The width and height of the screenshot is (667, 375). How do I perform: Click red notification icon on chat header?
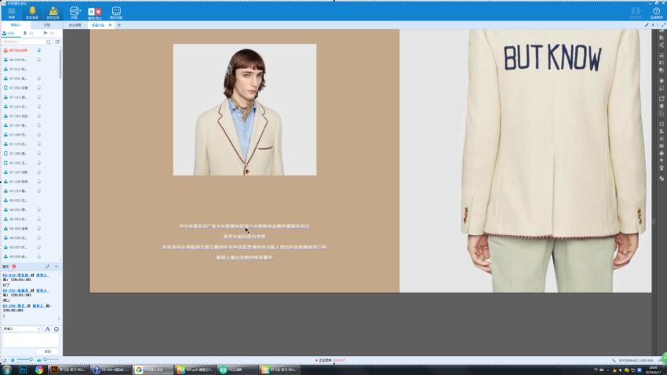[13, 267]
